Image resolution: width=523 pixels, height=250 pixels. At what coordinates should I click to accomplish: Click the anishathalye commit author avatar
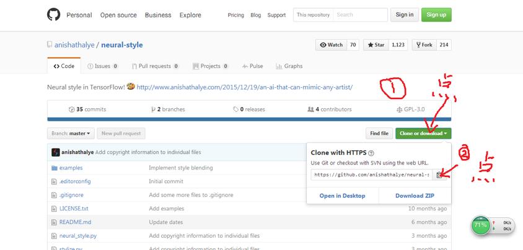tap(56, 152)
